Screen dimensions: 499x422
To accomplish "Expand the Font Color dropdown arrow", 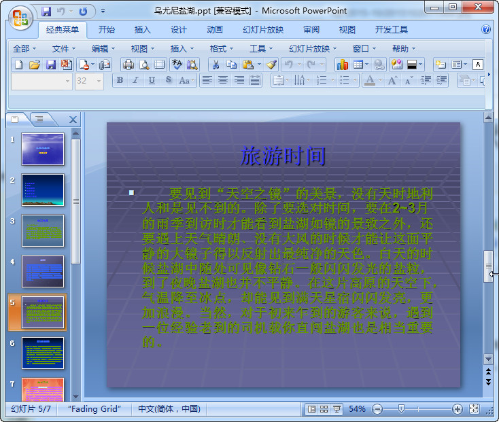I will (x=380, y=81).
